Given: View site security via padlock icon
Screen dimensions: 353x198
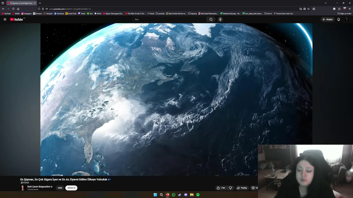Looking at the screenshot, I should [43, 9].
